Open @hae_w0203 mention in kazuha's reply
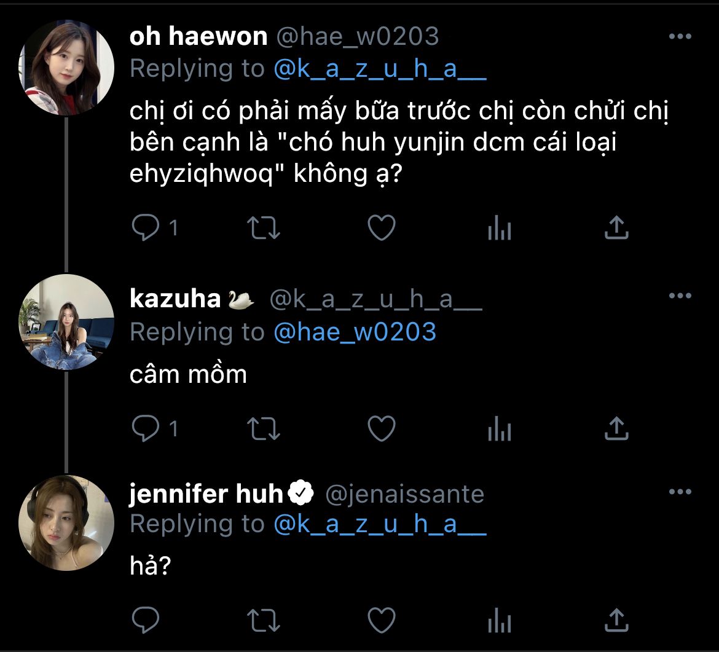The width and height of the screenshot is (719, 652). click(355, 332)
